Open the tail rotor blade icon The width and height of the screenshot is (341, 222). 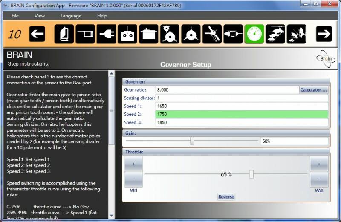click(212, 34)
